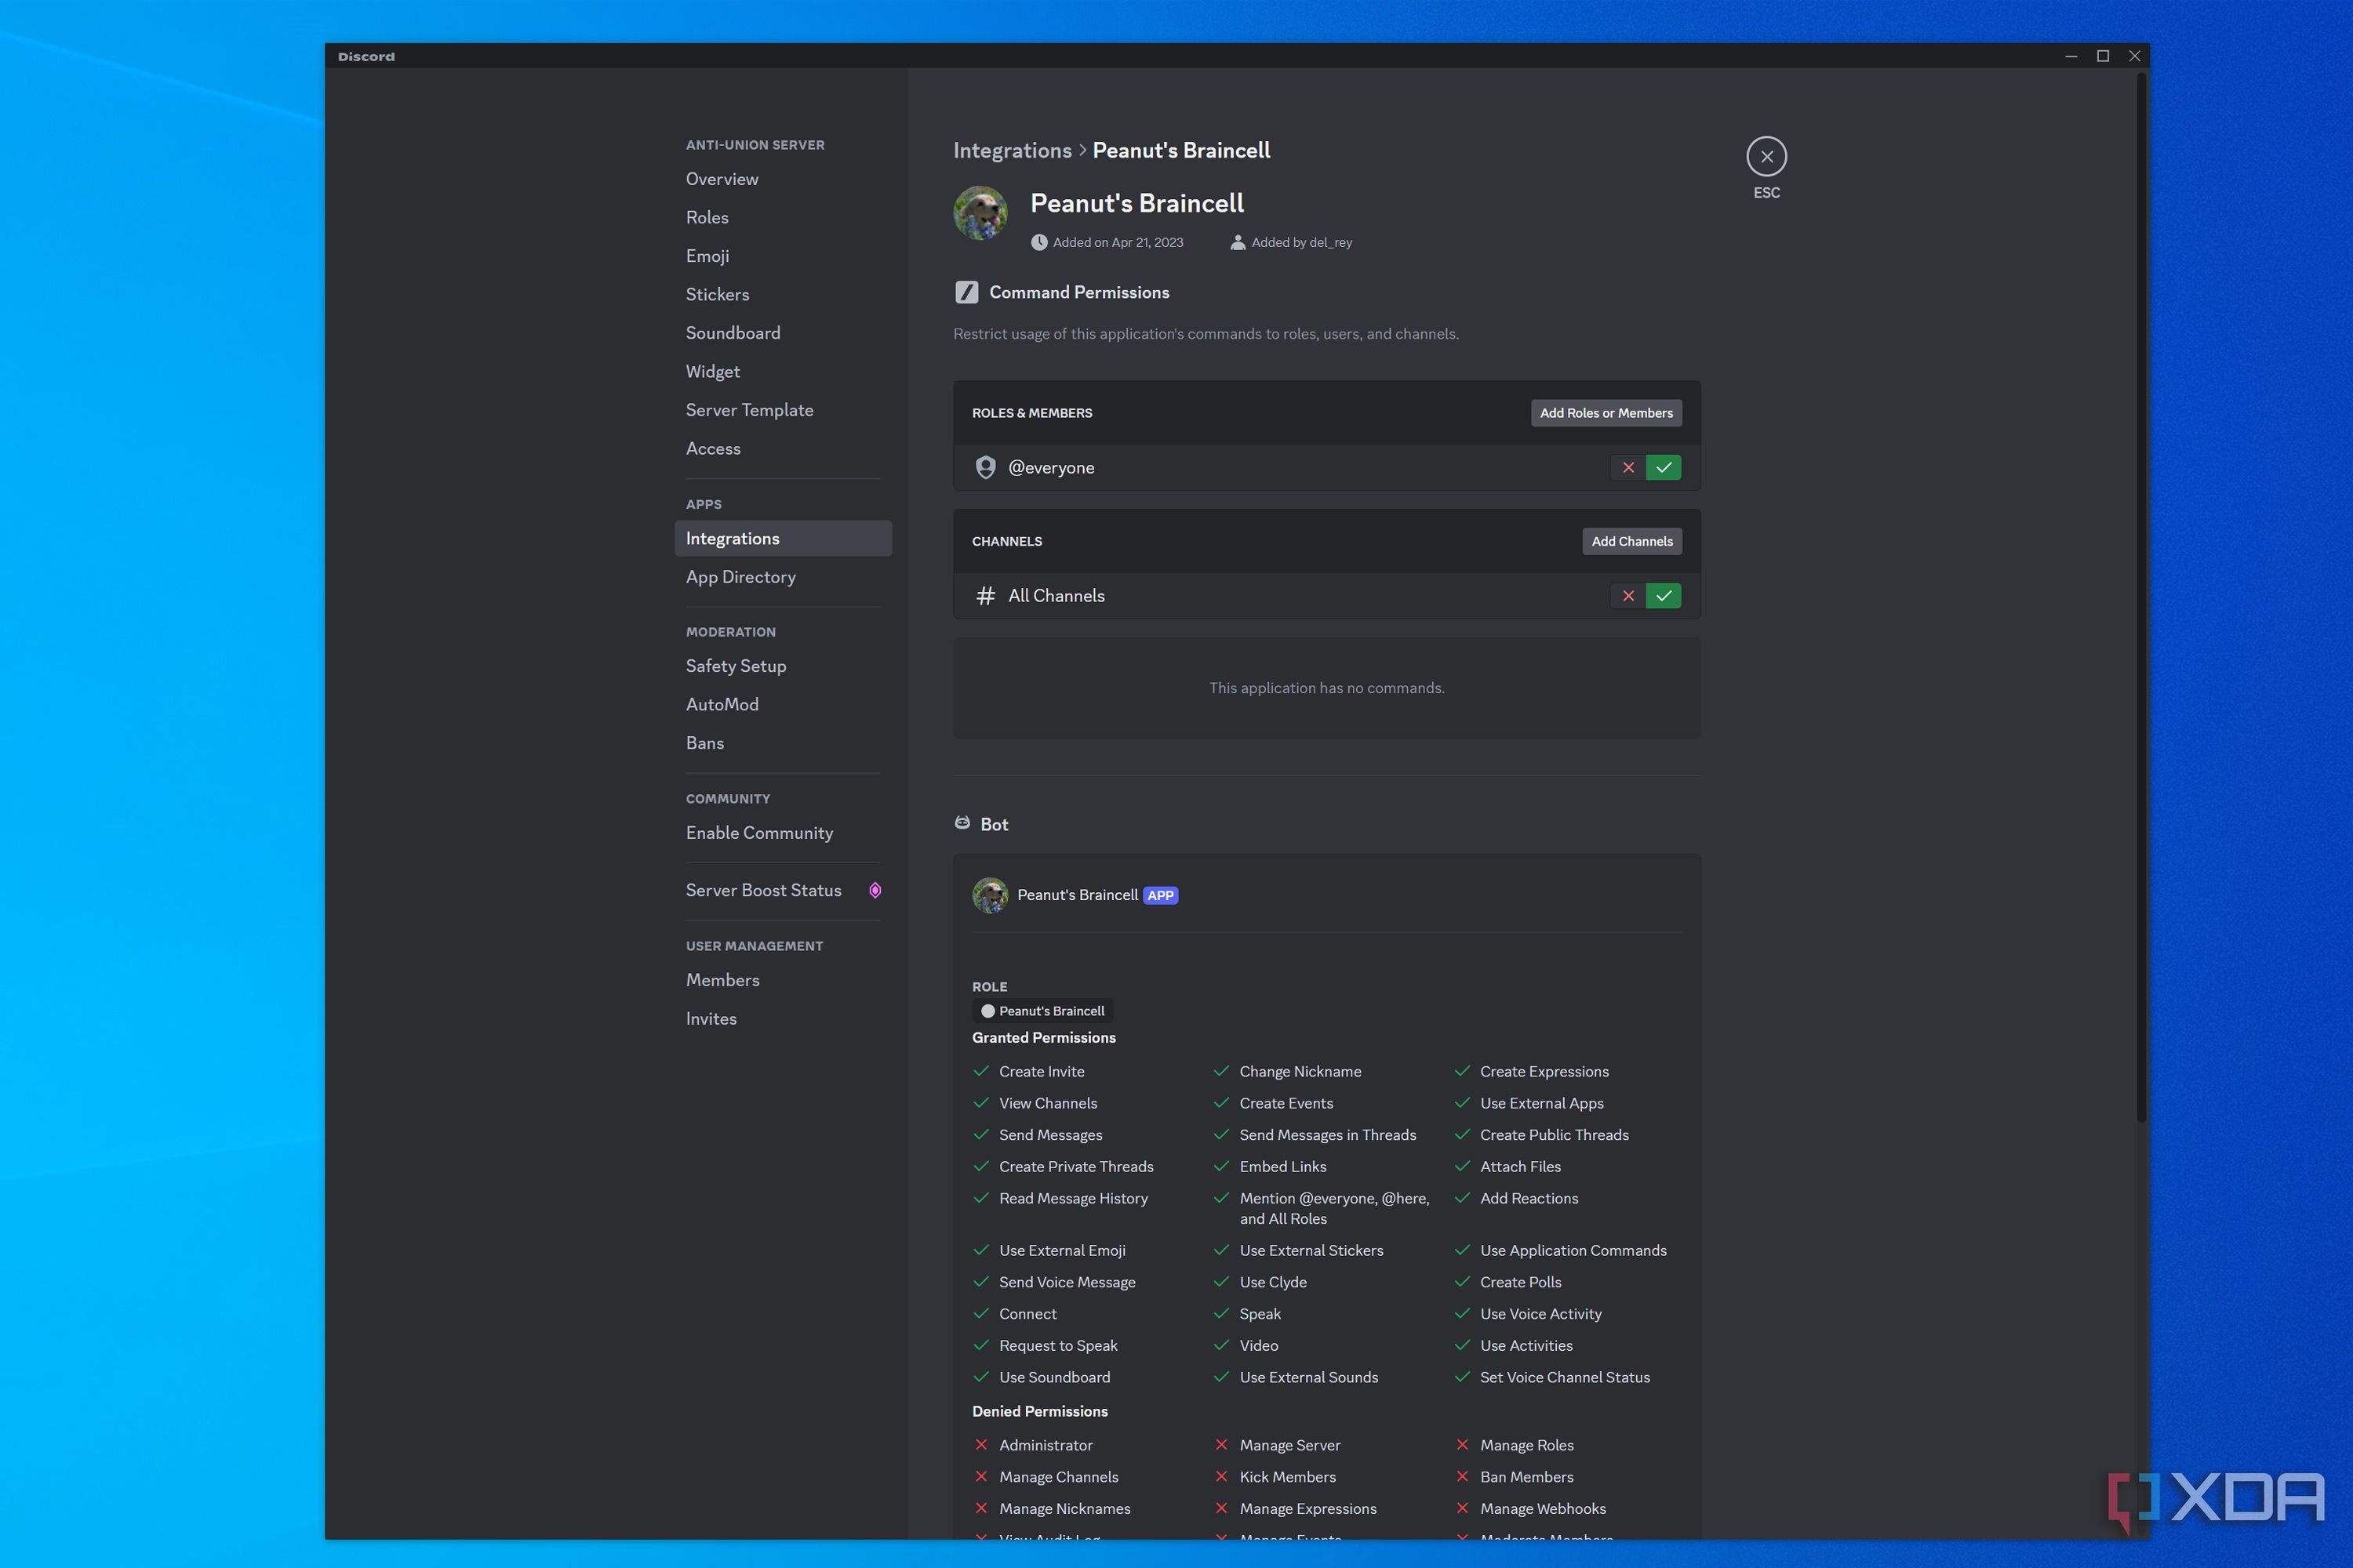Deny @everyone with the red X toggle
This screenshot has height=1568, width=2353.
pyautogui.click(x=1627, y=467)
